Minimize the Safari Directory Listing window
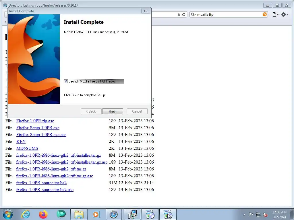Viewport: 294px width, 220px height. (268, 5)
